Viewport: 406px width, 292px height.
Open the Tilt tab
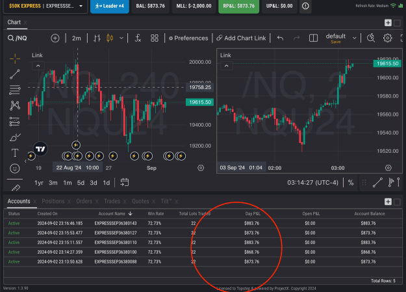point(166,201)
